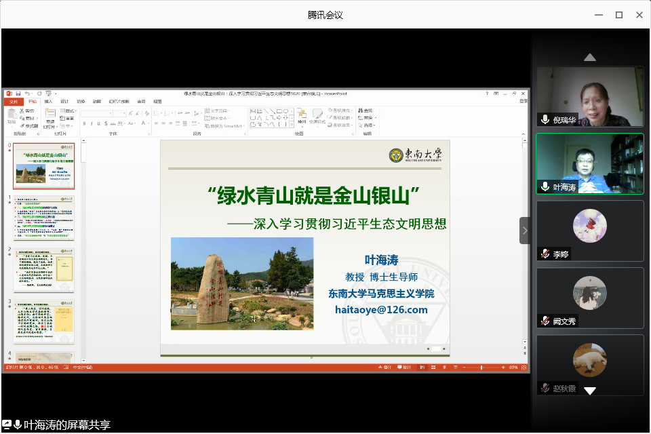
Task: Click the 新建幻灯片 icon
Action: 50,114
